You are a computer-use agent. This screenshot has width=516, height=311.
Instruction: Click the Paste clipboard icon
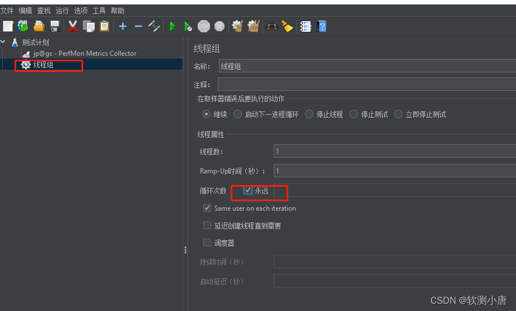coord(104,26)
